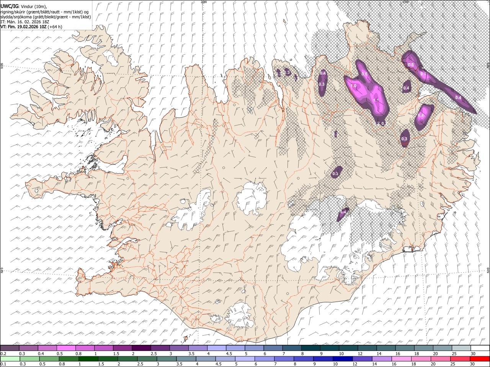Click the '30' label under the upper legend row
The height and width of the screenshot is (367, 490).
472,354
